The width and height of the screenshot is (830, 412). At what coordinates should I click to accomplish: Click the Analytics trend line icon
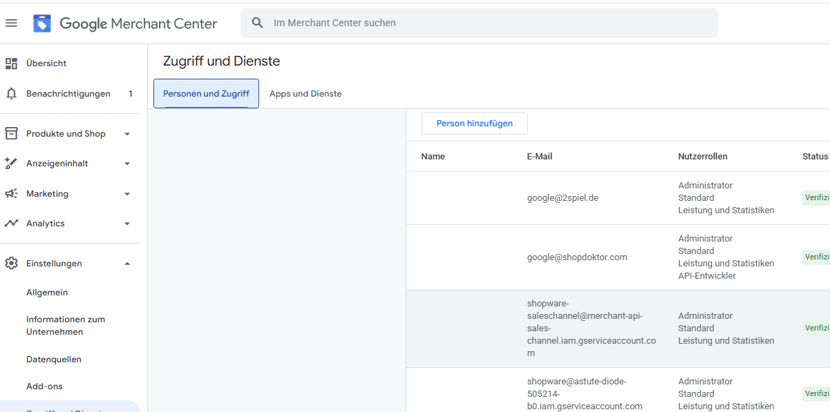[11, 224]
